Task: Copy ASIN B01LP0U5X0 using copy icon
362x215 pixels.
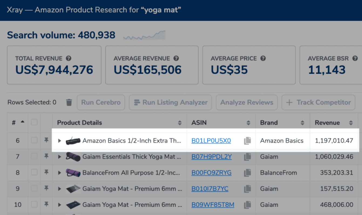Action: coord(247,141)
